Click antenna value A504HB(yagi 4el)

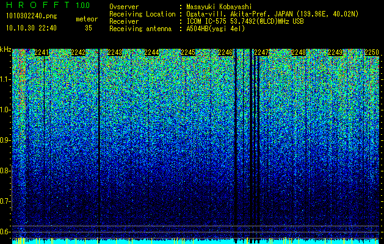216,29
